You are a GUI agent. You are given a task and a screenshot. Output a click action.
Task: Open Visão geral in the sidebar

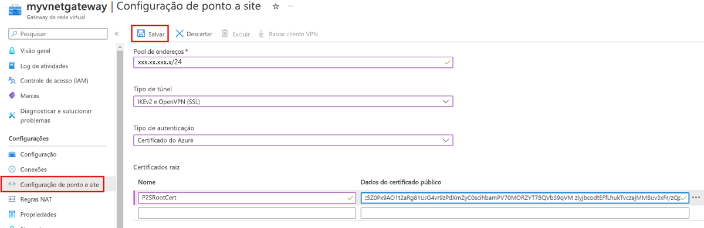point(35,50)
